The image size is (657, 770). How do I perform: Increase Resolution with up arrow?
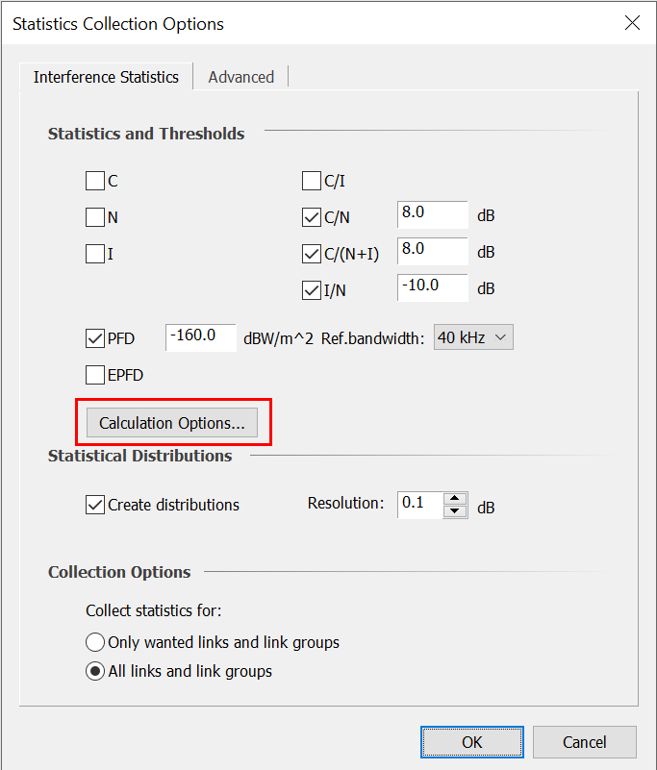(x=455, y=499)
